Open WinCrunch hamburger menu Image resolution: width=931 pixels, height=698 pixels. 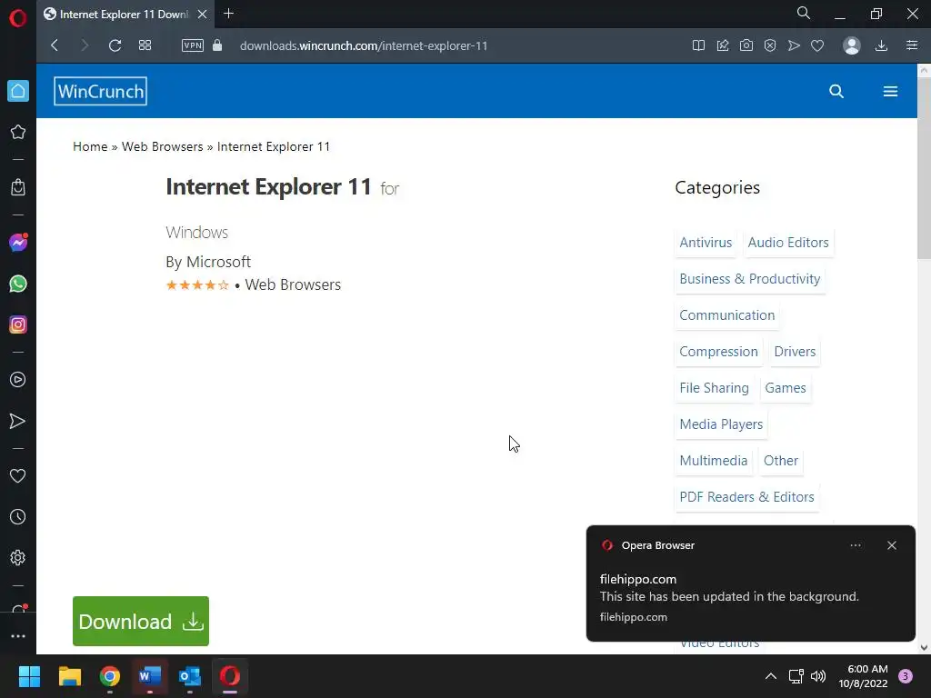coord(890,92)
